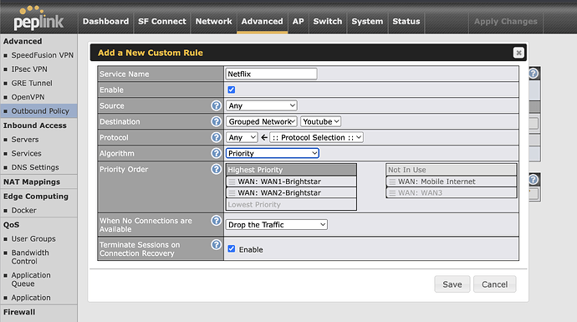Select the WAN: Mobile Internet row
577x322 pixels.
452,181
